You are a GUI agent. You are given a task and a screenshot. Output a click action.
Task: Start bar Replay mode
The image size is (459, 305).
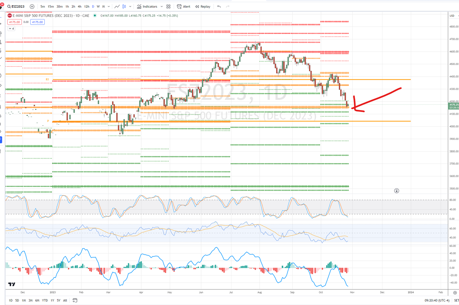pyautogui.click(x=203, y=6)
